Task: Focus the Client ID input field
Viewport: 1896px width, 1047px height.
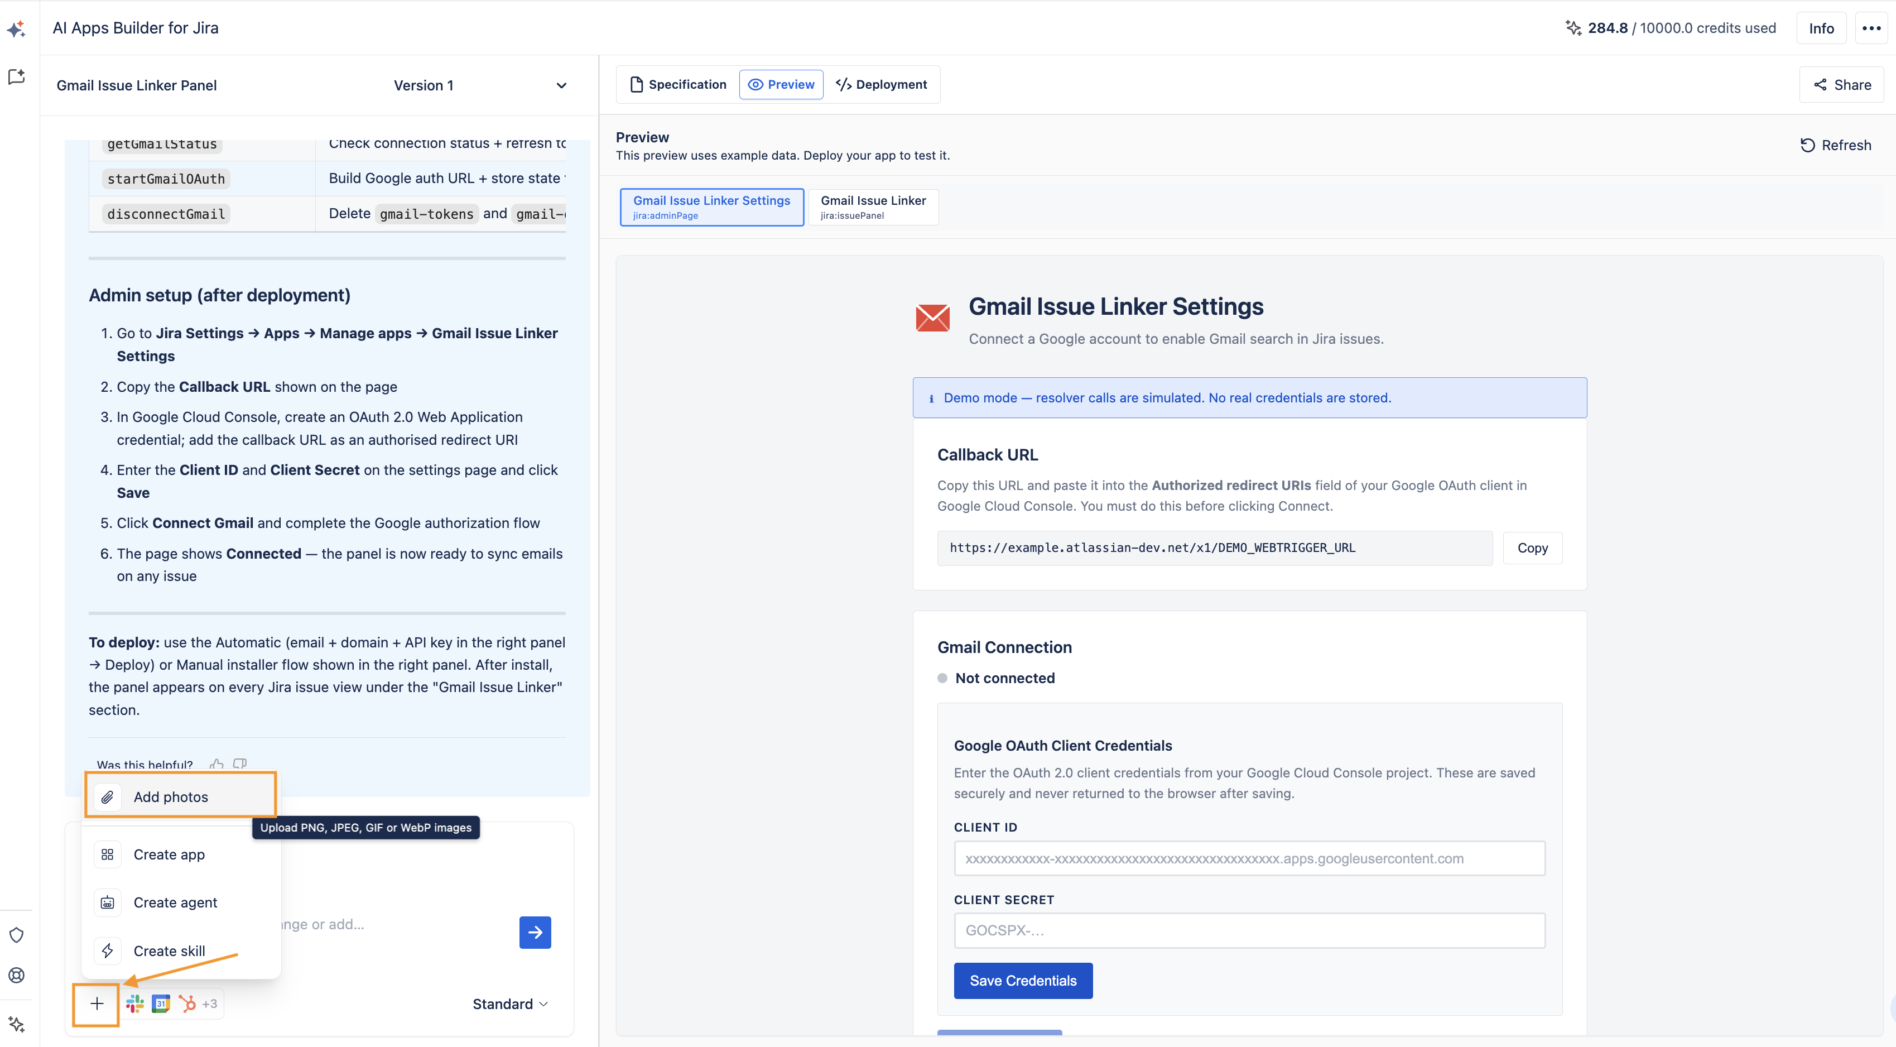Action: [1250, 858]
